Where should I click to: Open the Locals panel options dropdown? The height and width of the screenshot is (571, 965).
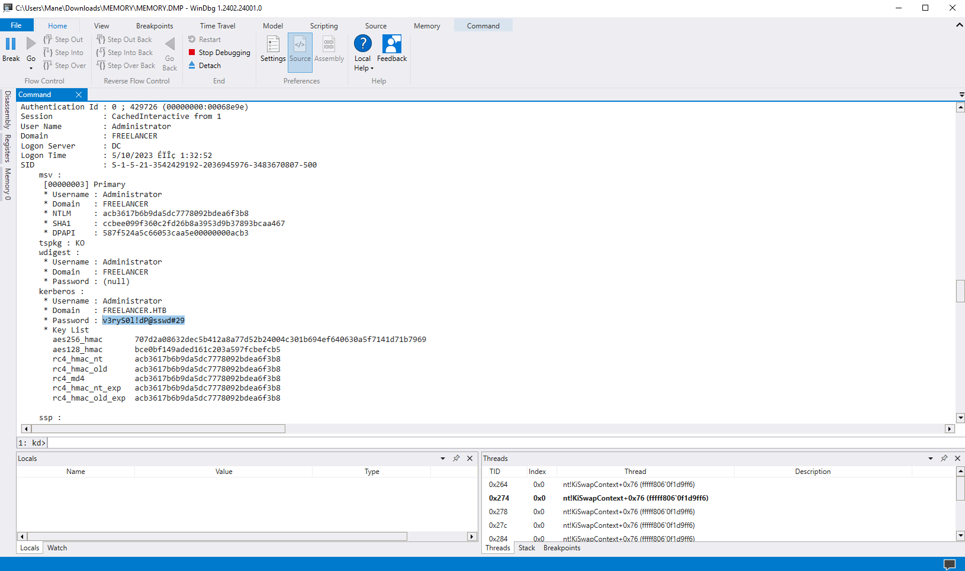[443, 459]
